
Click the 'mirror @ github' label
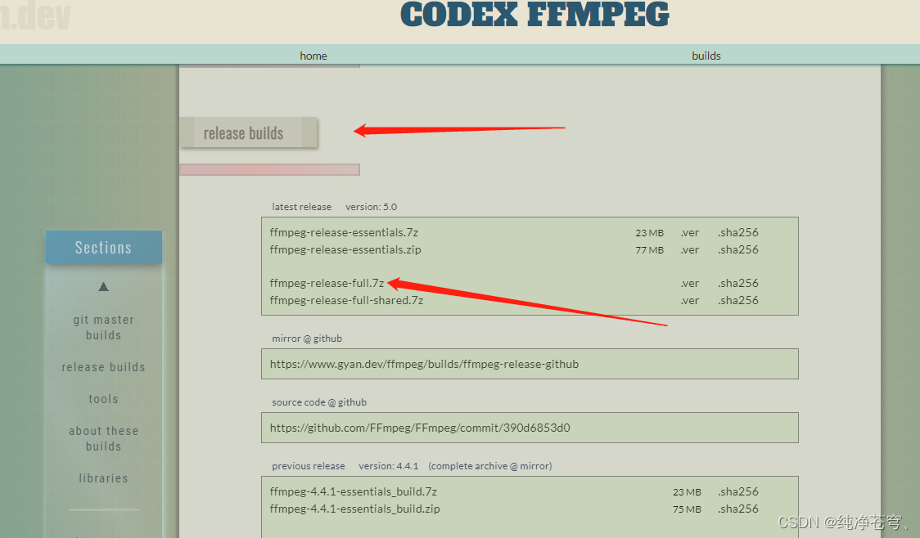[x=307, y=338]
